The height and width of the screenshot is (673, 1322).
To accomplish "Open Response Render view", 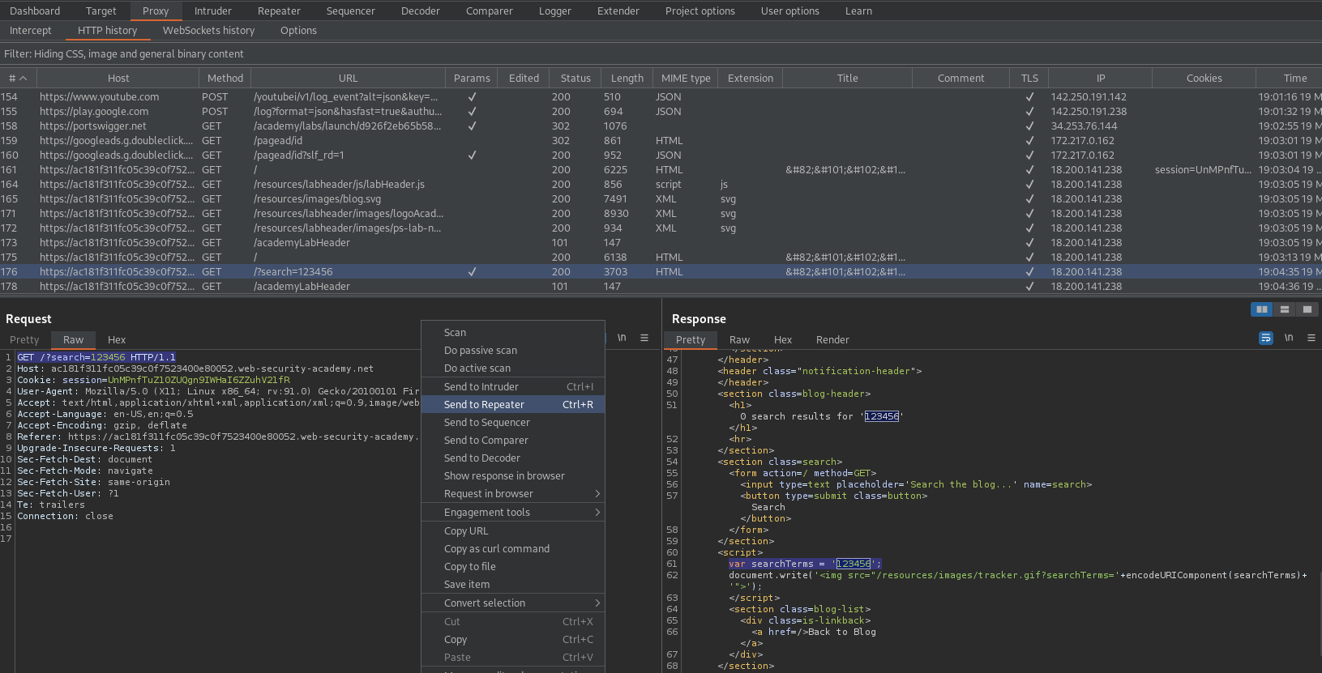I will [x=832, y=339].
